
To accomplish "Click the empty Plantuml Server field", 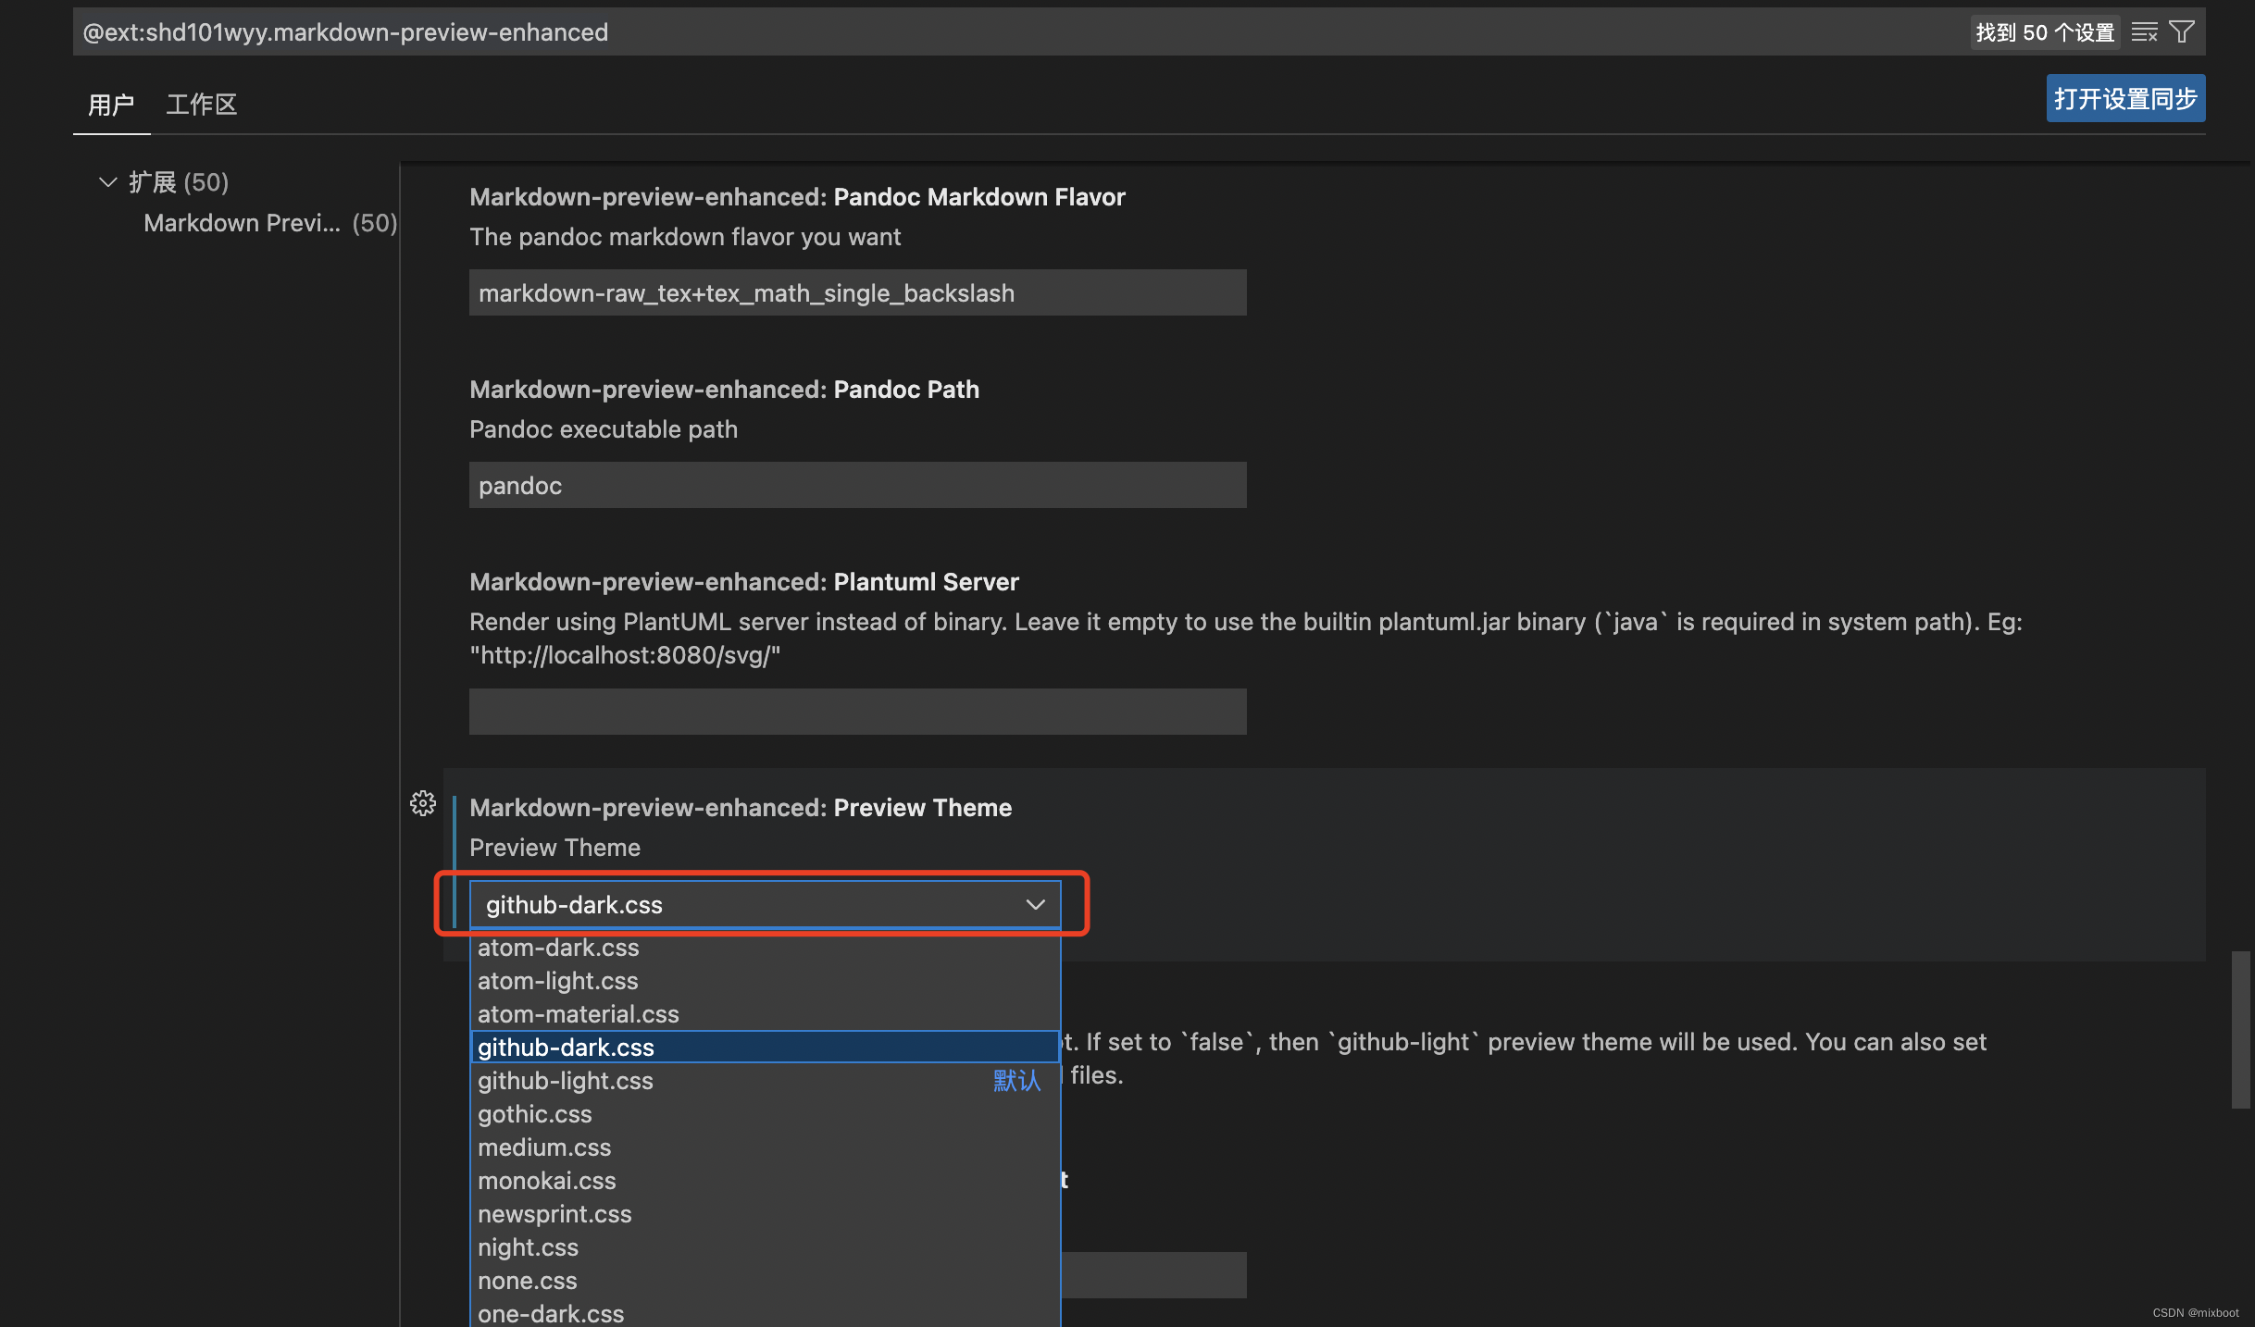I will click(x=857, y=711).
